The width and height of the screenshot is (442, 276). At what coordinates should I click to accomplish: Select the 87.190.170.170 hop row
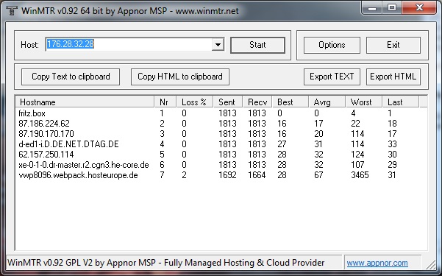coord(221,134)
